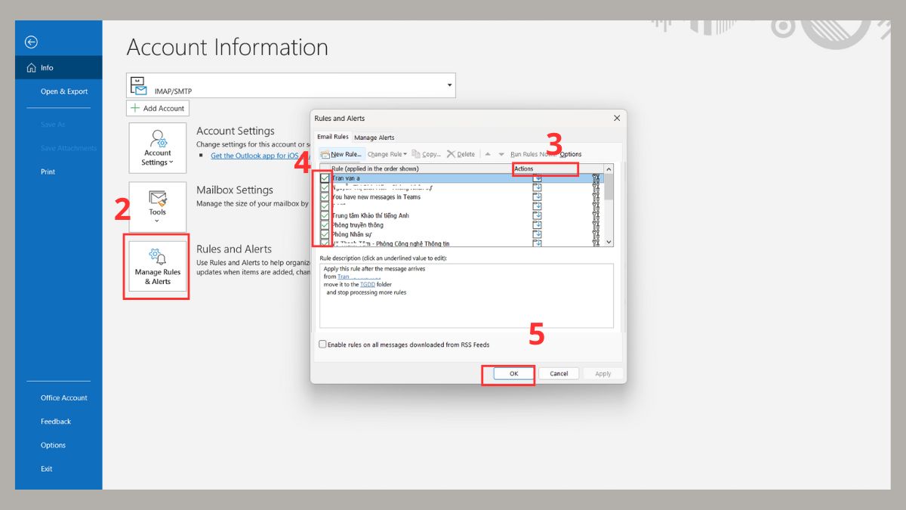
Task: Toggle the You have new messages in Teams checkbox
Action: pyautogui.click(x=325, y=197)
